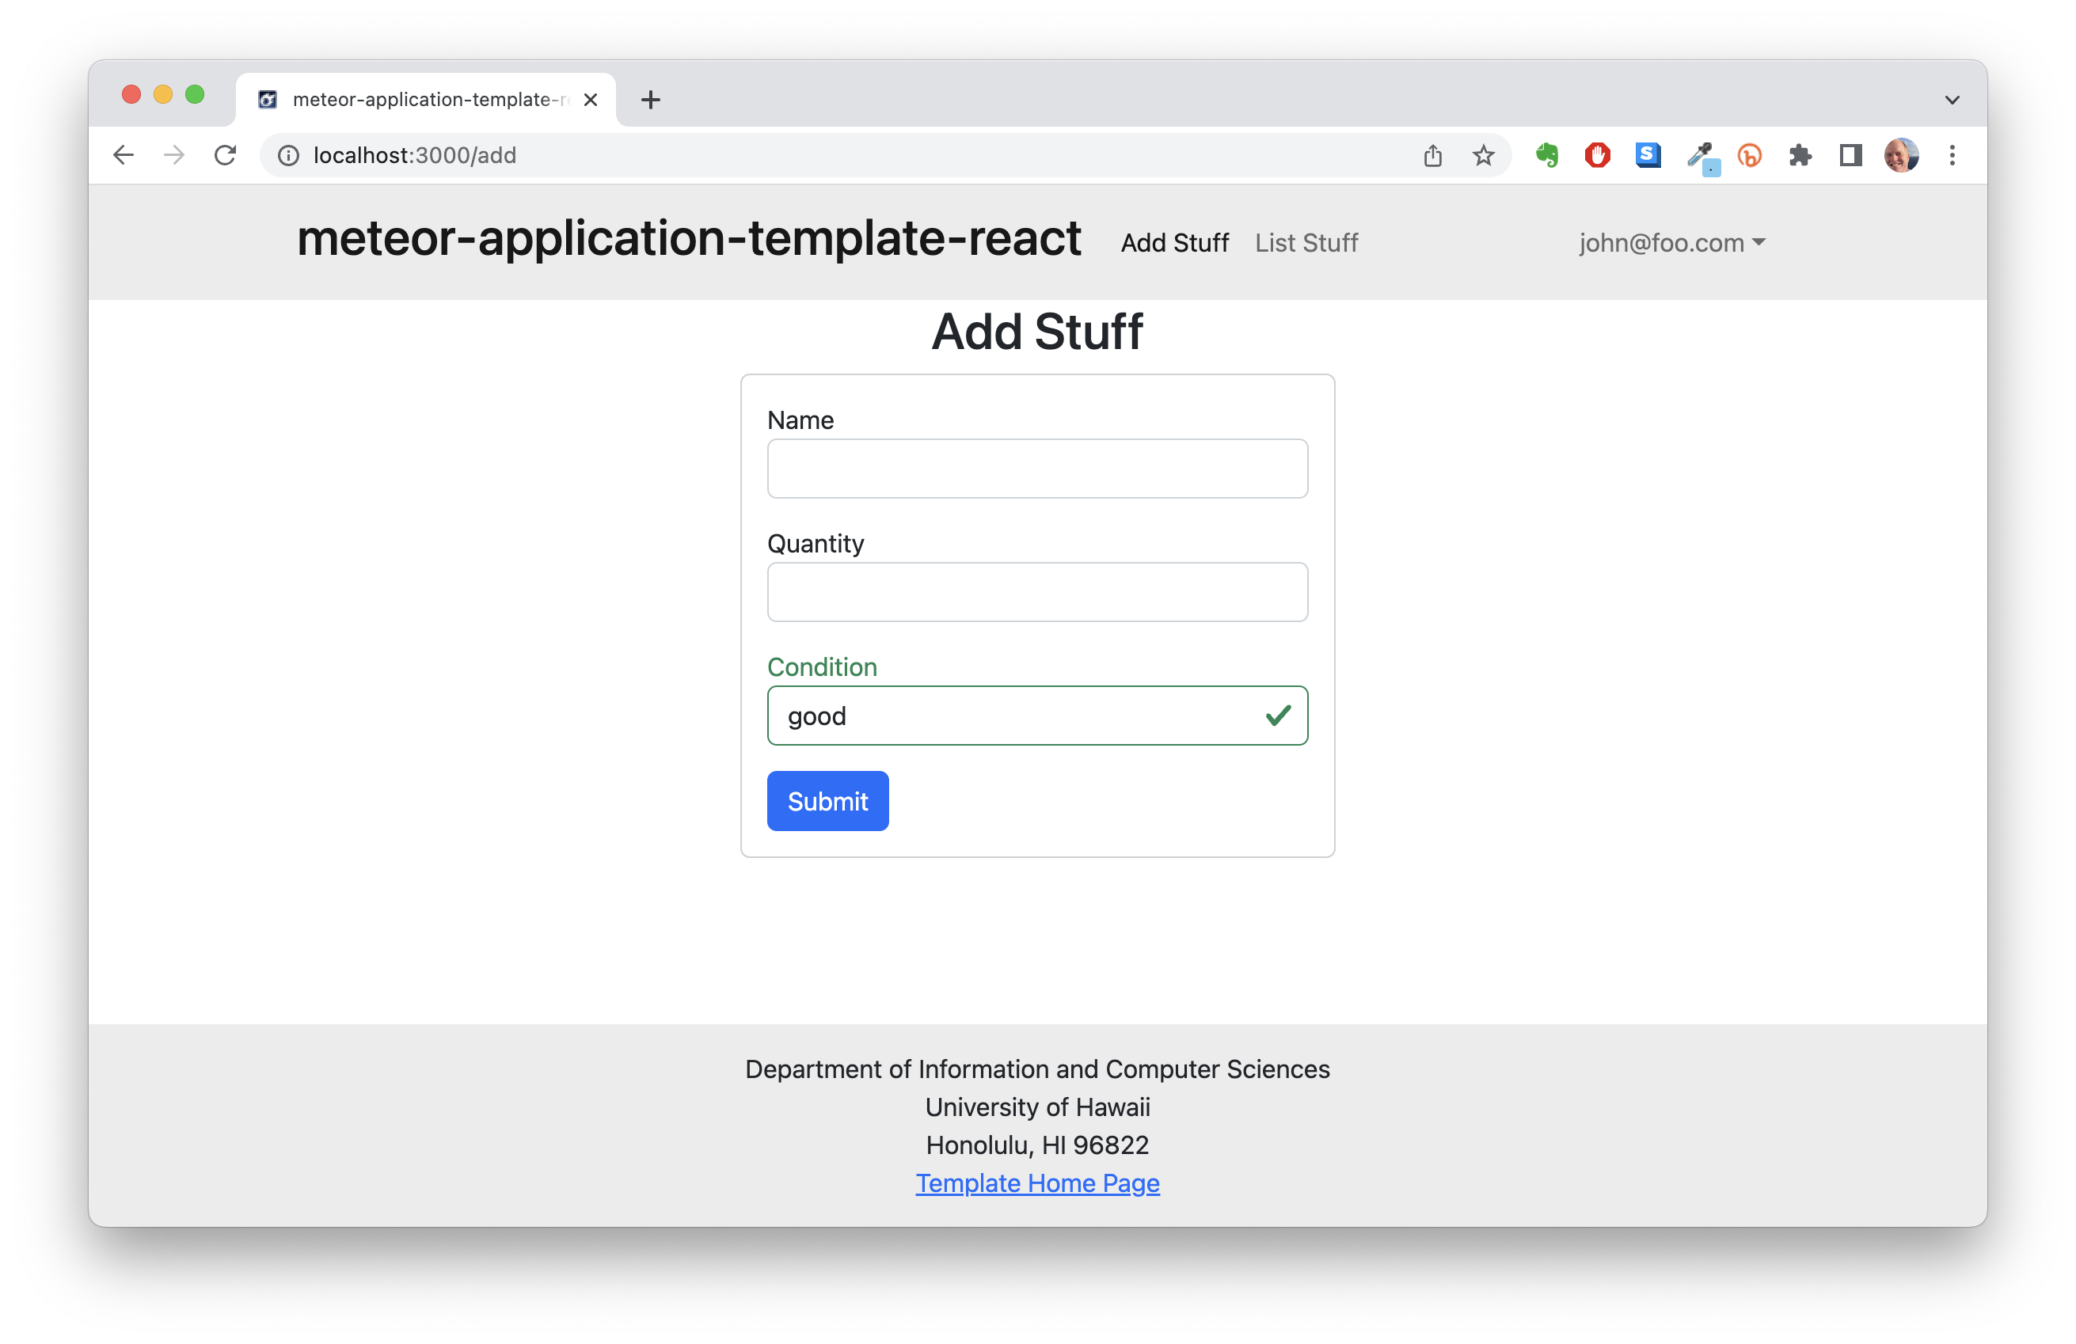Viewport: 2076px width, 1344px height.
Task: Click the 'Add Stuff' navigation menu item
Action: (x=1174, y=242)
